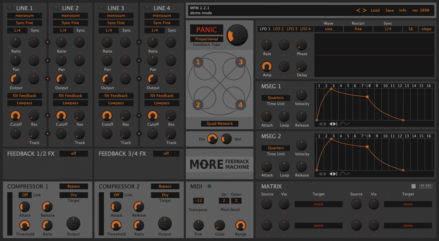Switch the Matrix to grid view icon
The width and height of the screenshot is (439, 241).
pyautogui.click(x=414, y=186)
